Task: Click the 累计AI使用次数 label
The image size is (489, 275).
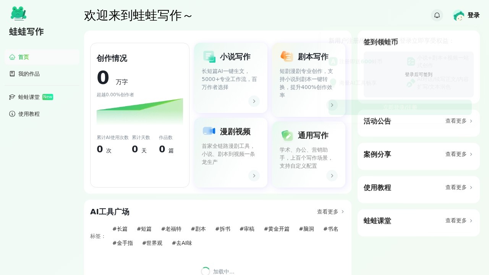Action: coord(113,137)
